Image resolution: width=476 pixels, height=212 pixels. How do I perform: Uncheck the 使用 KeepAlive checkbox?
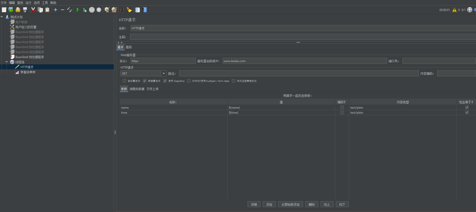(x=165, y=81)
